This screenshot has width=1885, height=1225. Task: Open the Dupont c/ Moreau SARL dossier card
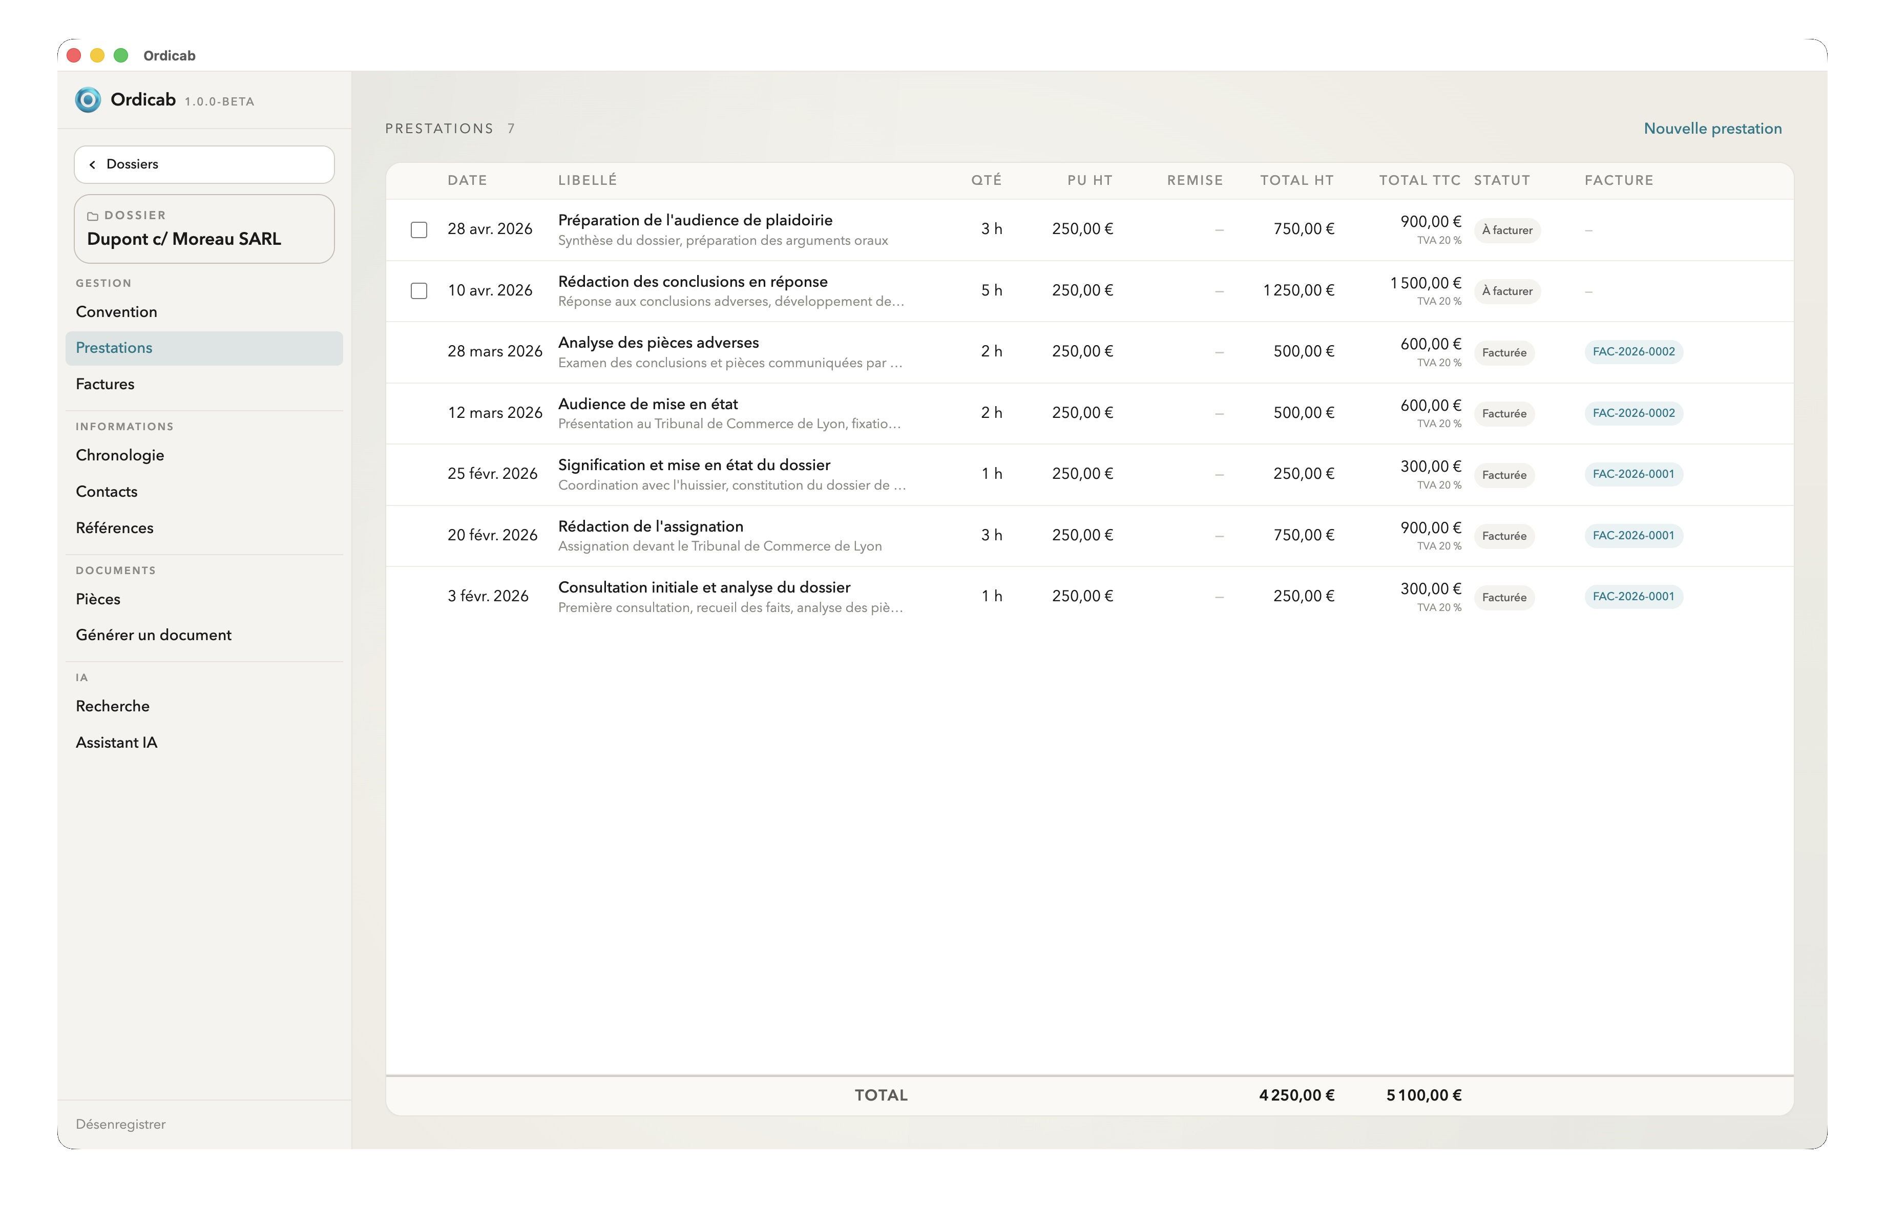pyautogui.click(x=204, y=229)
